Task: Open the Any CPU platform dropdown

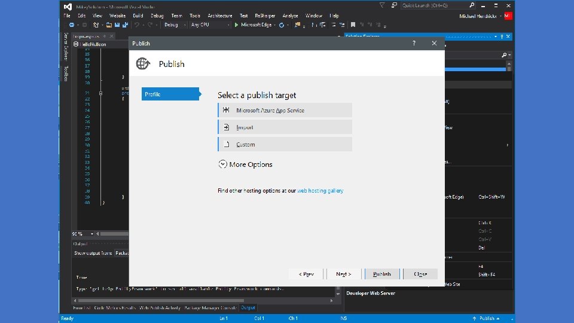Action: pos(210,25)
